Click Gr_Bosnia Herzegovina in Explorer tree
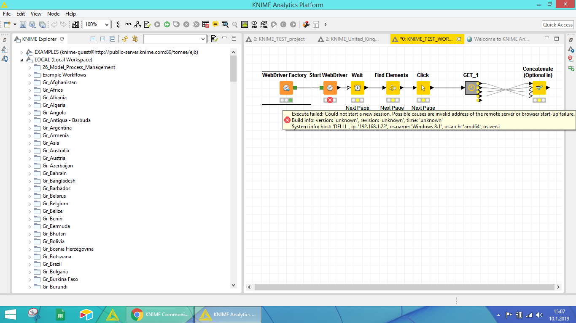Screen dimensions: 576x323 [68, 249]
